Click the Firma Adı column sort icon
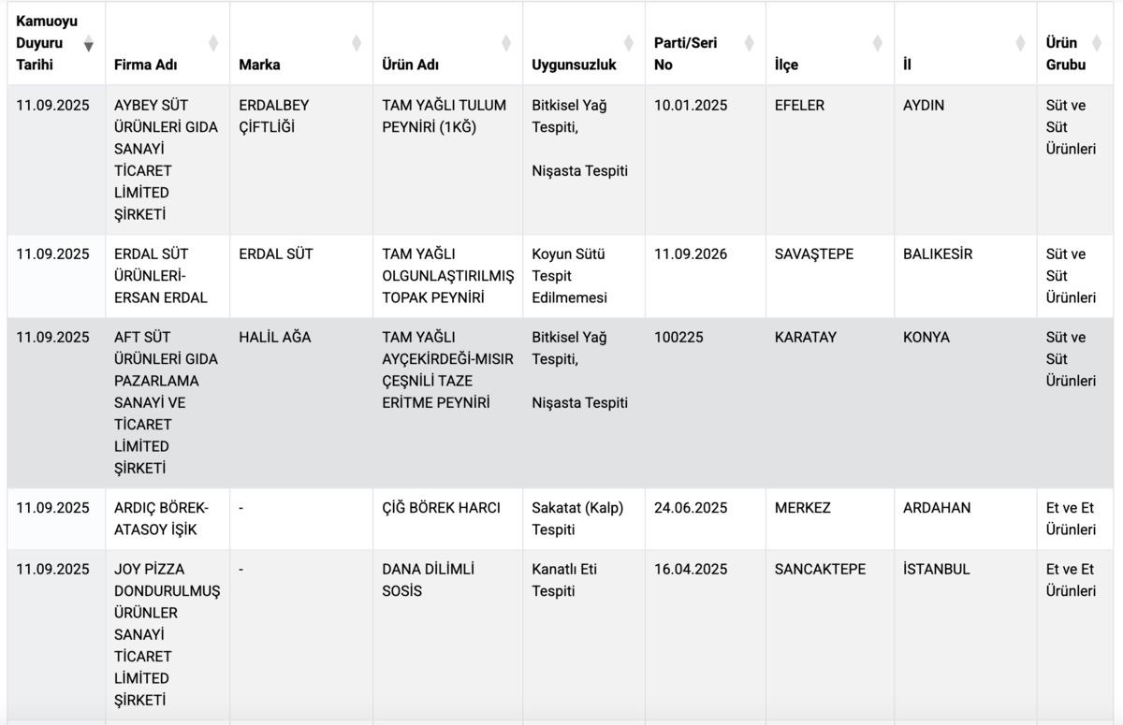The height and width of the screenshot is (725, 1123). [x=213, y=43]
